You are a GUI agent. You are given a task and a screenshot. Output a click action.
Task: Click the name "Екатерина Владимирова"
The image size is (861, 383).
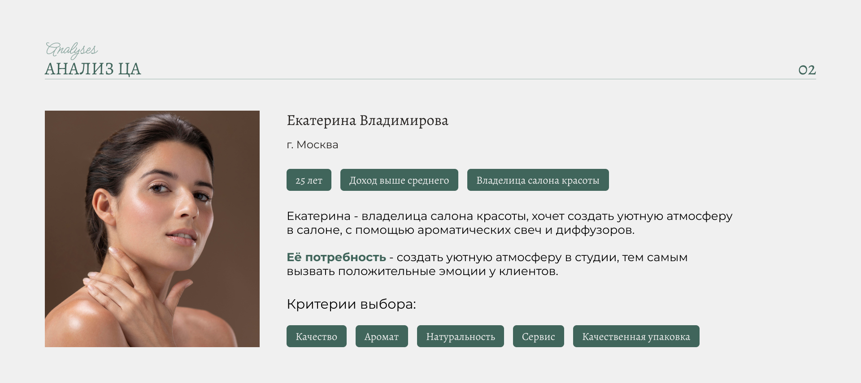pos(367,120)
